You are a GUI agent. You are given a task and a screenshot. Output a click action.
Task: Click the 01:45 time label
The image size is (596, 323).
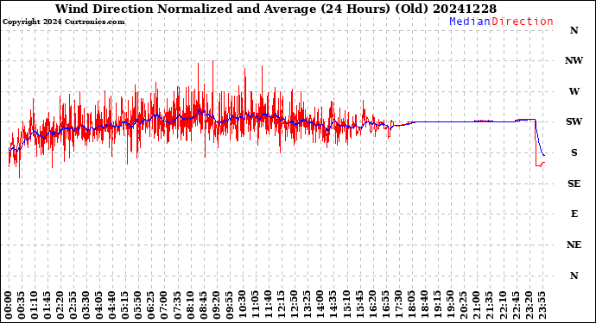(48, 305)
